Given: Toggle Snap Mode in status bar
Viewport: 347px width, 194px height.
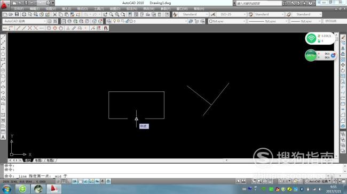Looking at the screenshot, I should point(58,181).
